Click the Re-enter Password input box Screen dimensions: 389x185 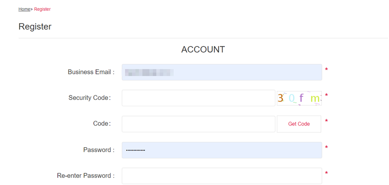pos(222,176)
